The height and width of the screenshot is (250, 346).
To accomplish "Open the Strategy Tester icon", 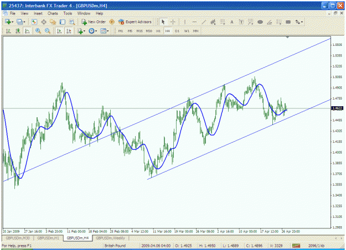I will 72,22.
